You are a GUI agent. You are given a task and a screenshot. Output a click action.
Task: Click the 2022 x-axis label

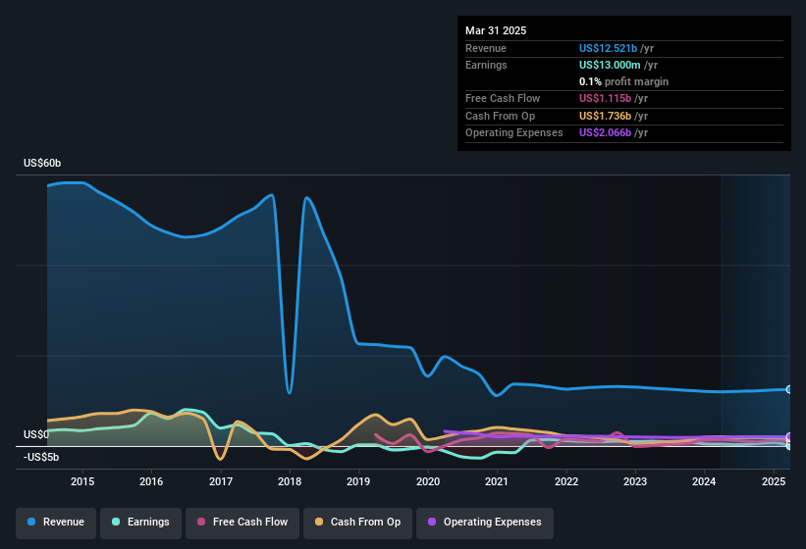click(x=565, y=481)
